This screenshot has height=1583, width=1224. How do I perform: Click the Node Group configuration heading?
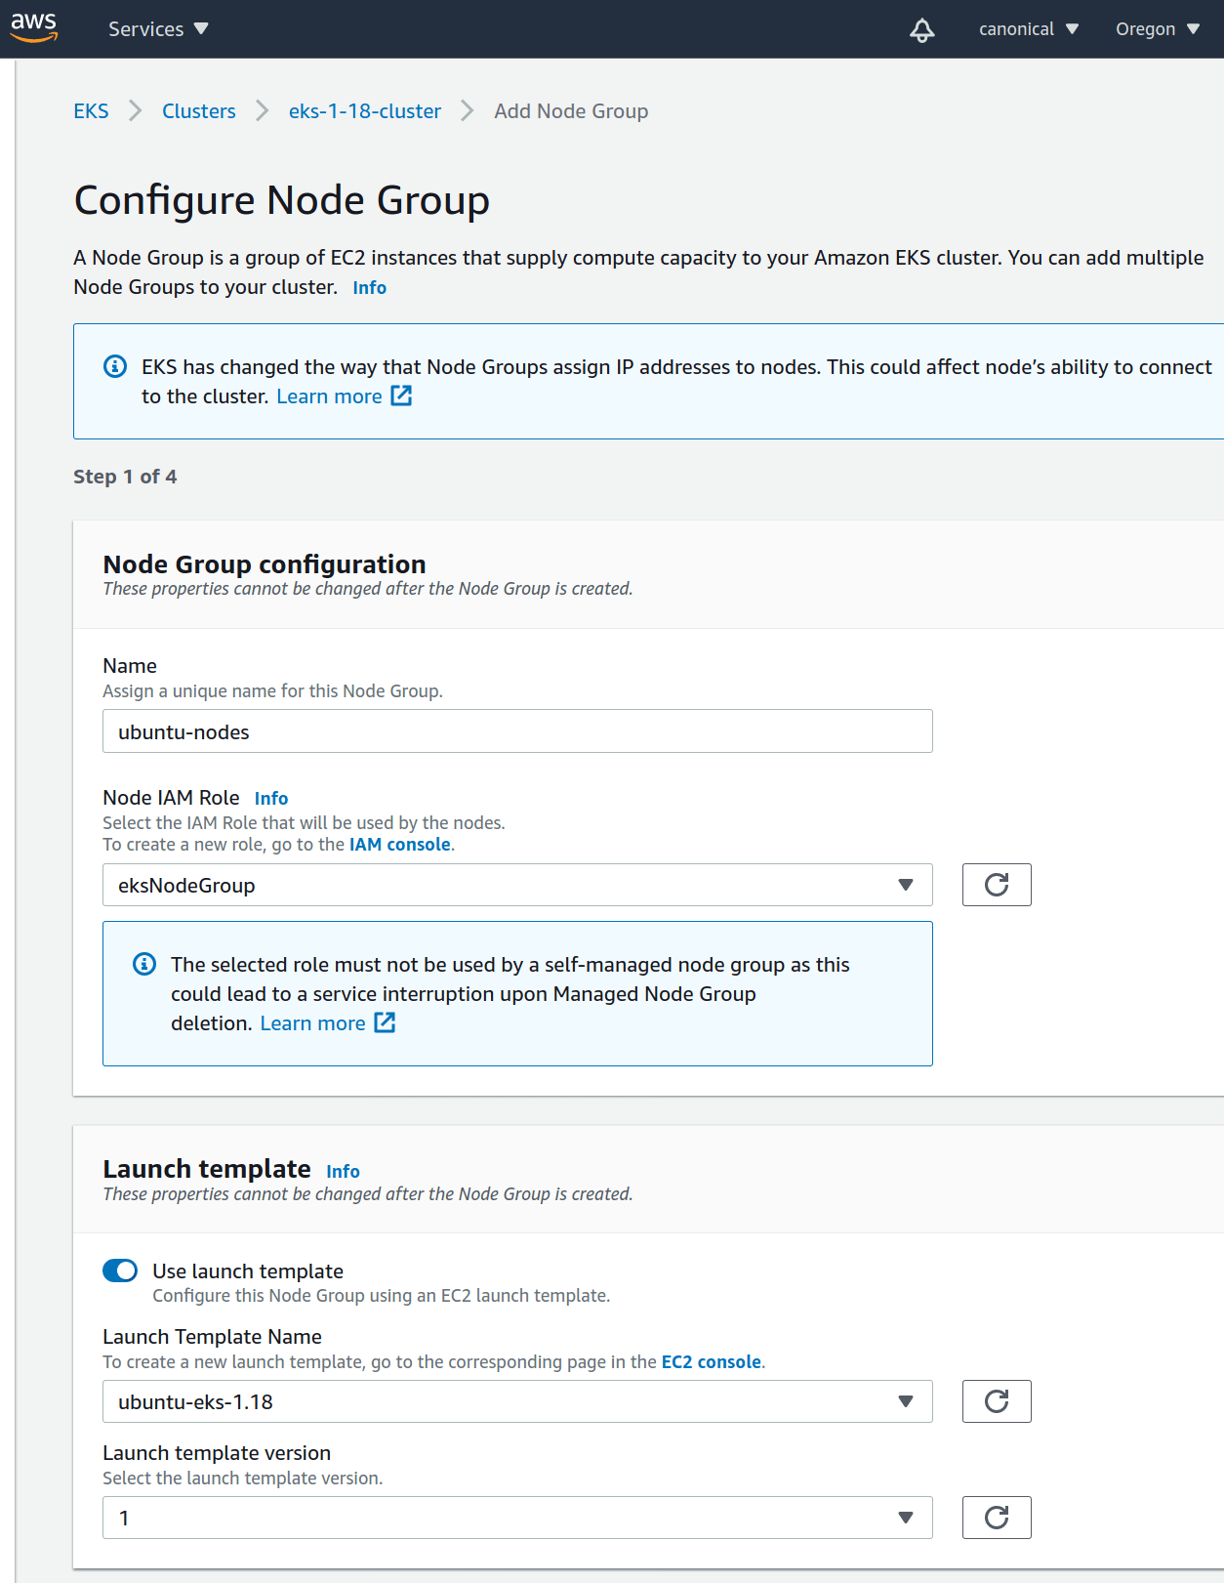click(265, 564)
